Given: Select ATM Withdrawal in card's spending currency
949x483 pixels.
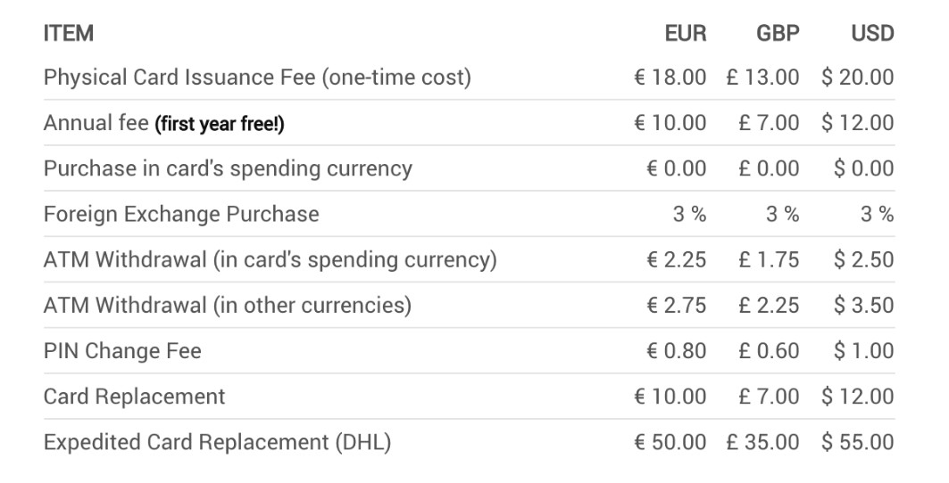Looking at the screenshot, I should click(469, 259).
